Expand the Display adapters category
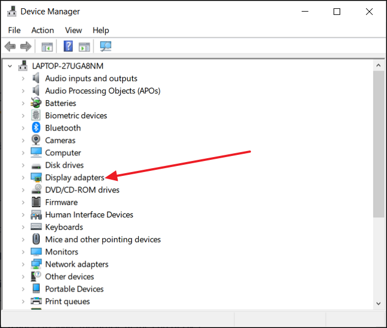Screen dimensions: 387x328 [23, 178]
